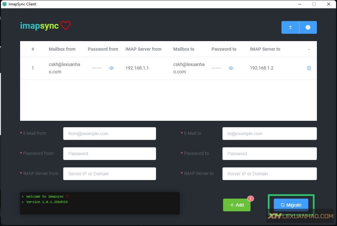Click the Mailbox to cell cskh@lexuanhao.com
Image resolution: width=337 pixels, height=226 pixels.
coord(189,68)
